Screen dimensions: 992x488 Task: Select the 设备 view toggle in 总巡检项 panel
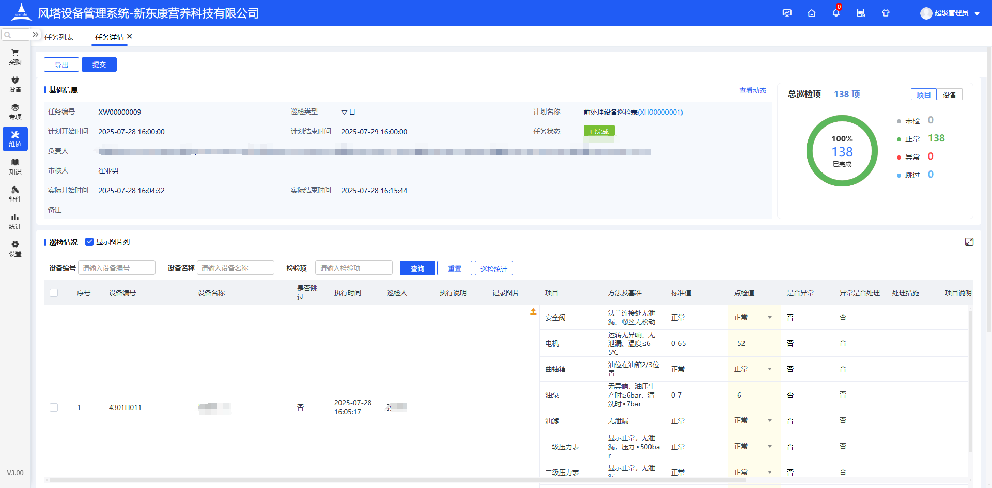[950, 95]
